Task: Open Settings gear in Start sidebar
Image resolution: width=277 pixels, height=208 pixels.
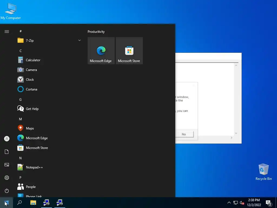Action: [x=7, y=178]
